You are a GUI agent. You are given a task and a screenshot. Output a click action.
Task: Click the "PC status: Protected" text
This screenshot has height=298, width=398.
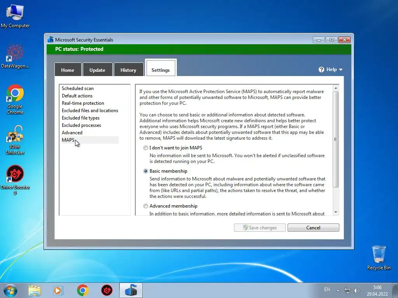point(79,49)
